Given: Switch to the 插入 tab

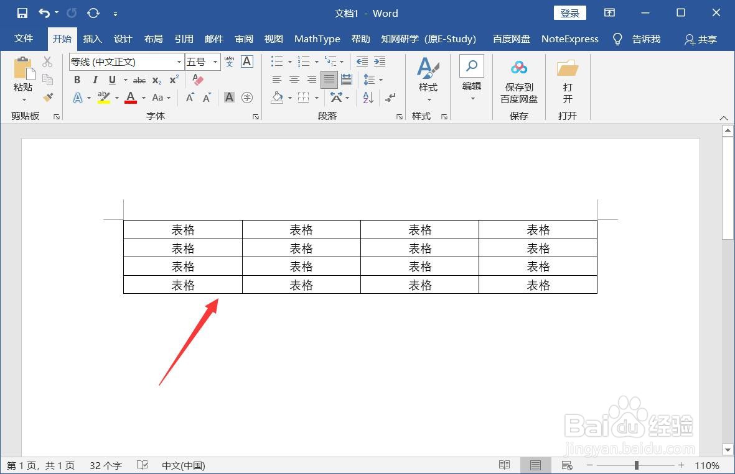Looking at the screenshot, I should pyautogui.click(x=92, y=39).
